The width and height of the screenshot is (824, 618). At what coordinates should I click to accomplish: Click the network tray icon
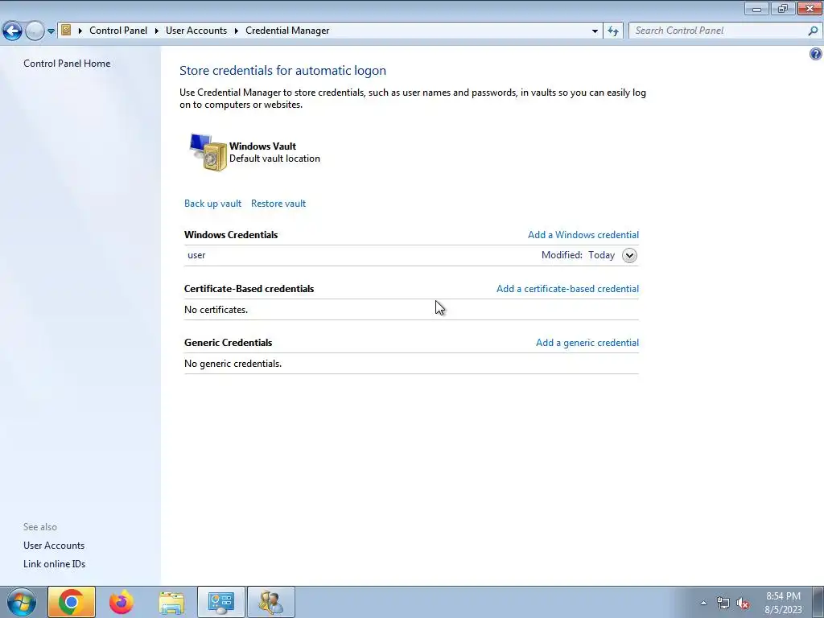coord(723,604)
